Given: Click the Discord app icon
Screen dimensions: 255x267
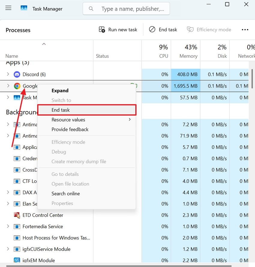Looking at the screenshot, I should pyautogui.click(x=16, y=74).
